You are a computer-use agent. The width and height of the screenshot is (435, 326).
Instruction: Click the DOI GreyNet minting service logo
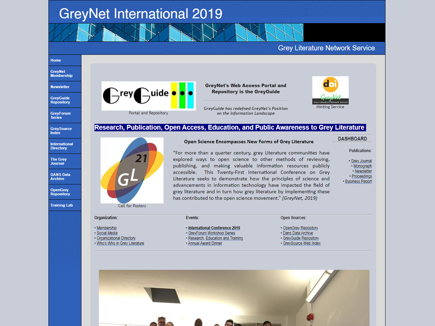pyautogui.click(x=330, y=90)
